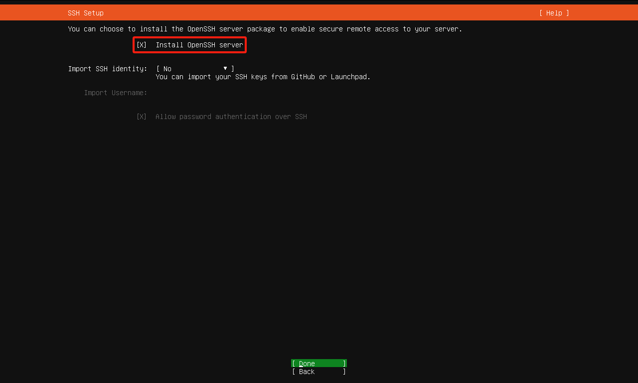Select the "No" value in SSH identity field
The height and width of the screenshot is (383, 638).
coord(167,69)
